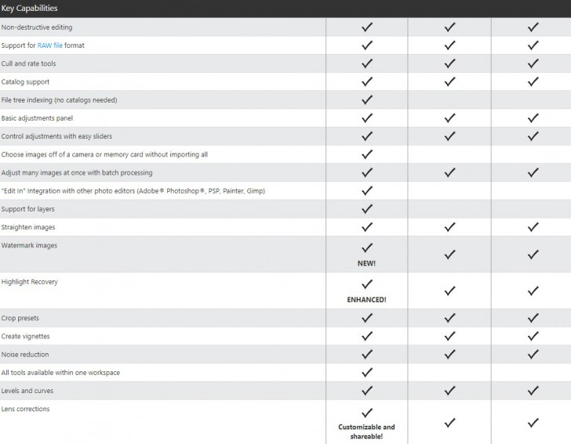The image size is (571, 444).
Task: Click third-column checkmark for Straighten images
Action: pos(533,227)
